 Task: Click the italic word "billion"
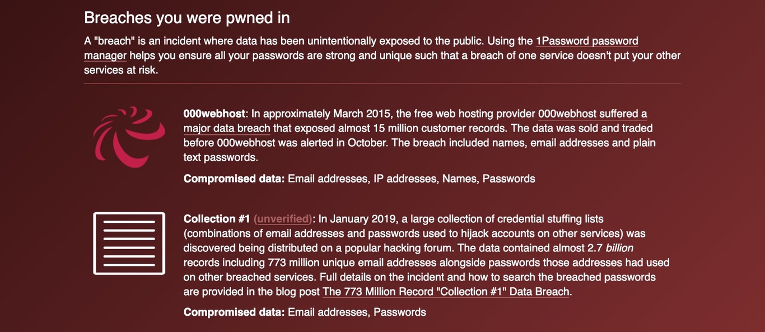(619, 248)
